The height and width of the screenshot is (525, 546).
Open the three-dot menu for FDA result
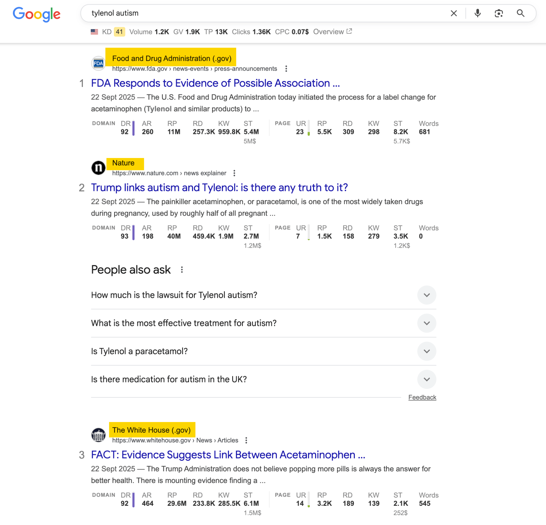click(x=286, y=69)
